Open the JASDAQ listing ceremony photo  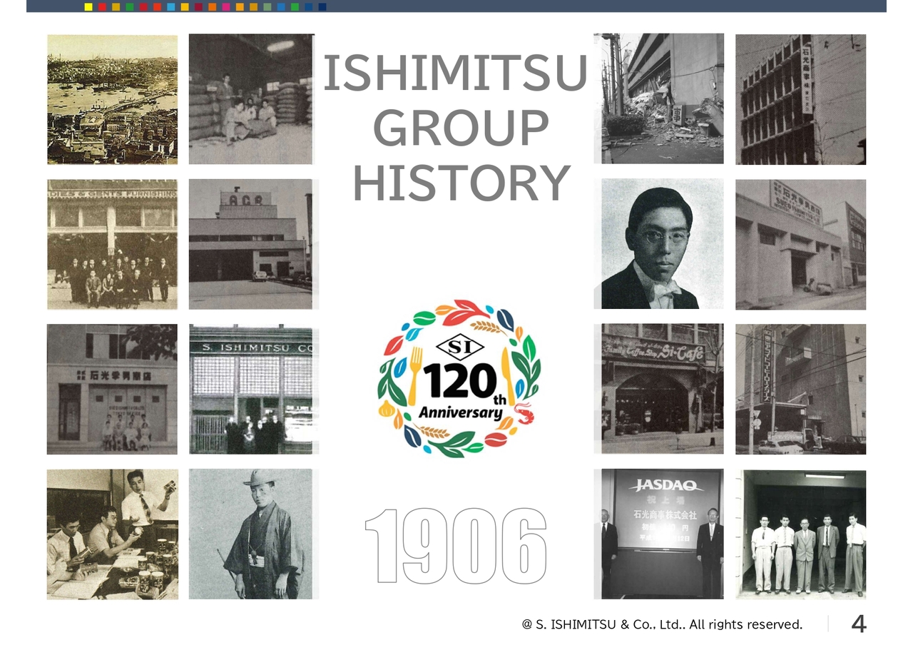pos(658,534)
